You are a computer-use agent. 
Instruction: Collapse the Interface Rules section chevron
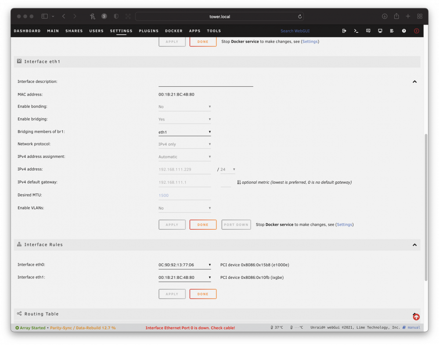click(x=414, y=245)
